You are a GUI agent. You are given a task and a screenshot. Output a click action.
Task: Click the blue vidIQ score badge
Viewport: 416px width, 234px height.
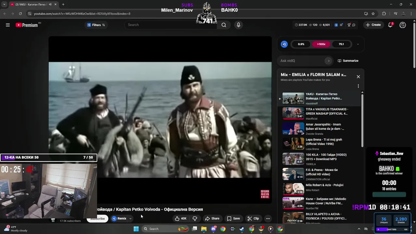[284, 44]
